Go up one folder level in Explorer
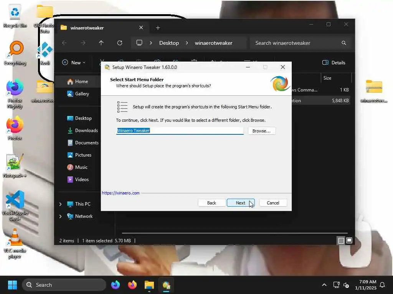Screen dimensions: 393x294 [x=101, y=43]
